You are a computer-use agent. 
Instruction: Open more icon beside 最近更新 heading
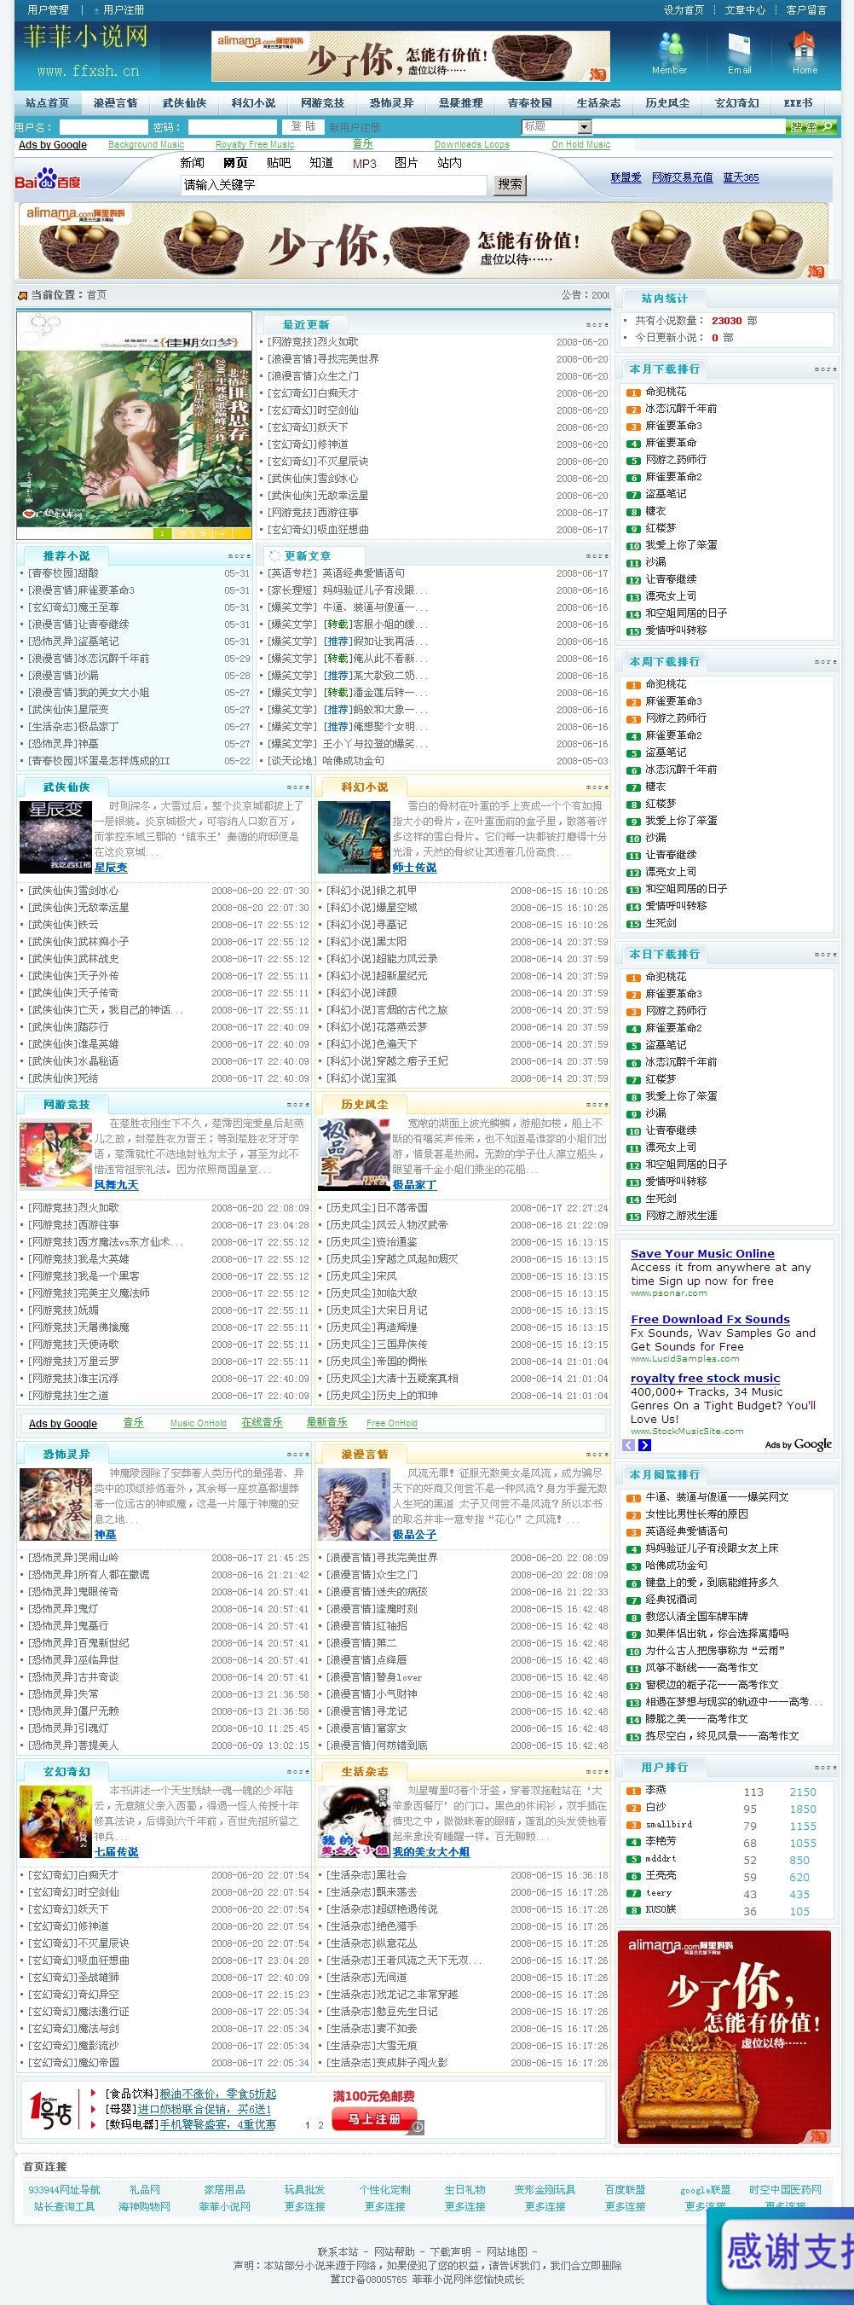[597, 324]
